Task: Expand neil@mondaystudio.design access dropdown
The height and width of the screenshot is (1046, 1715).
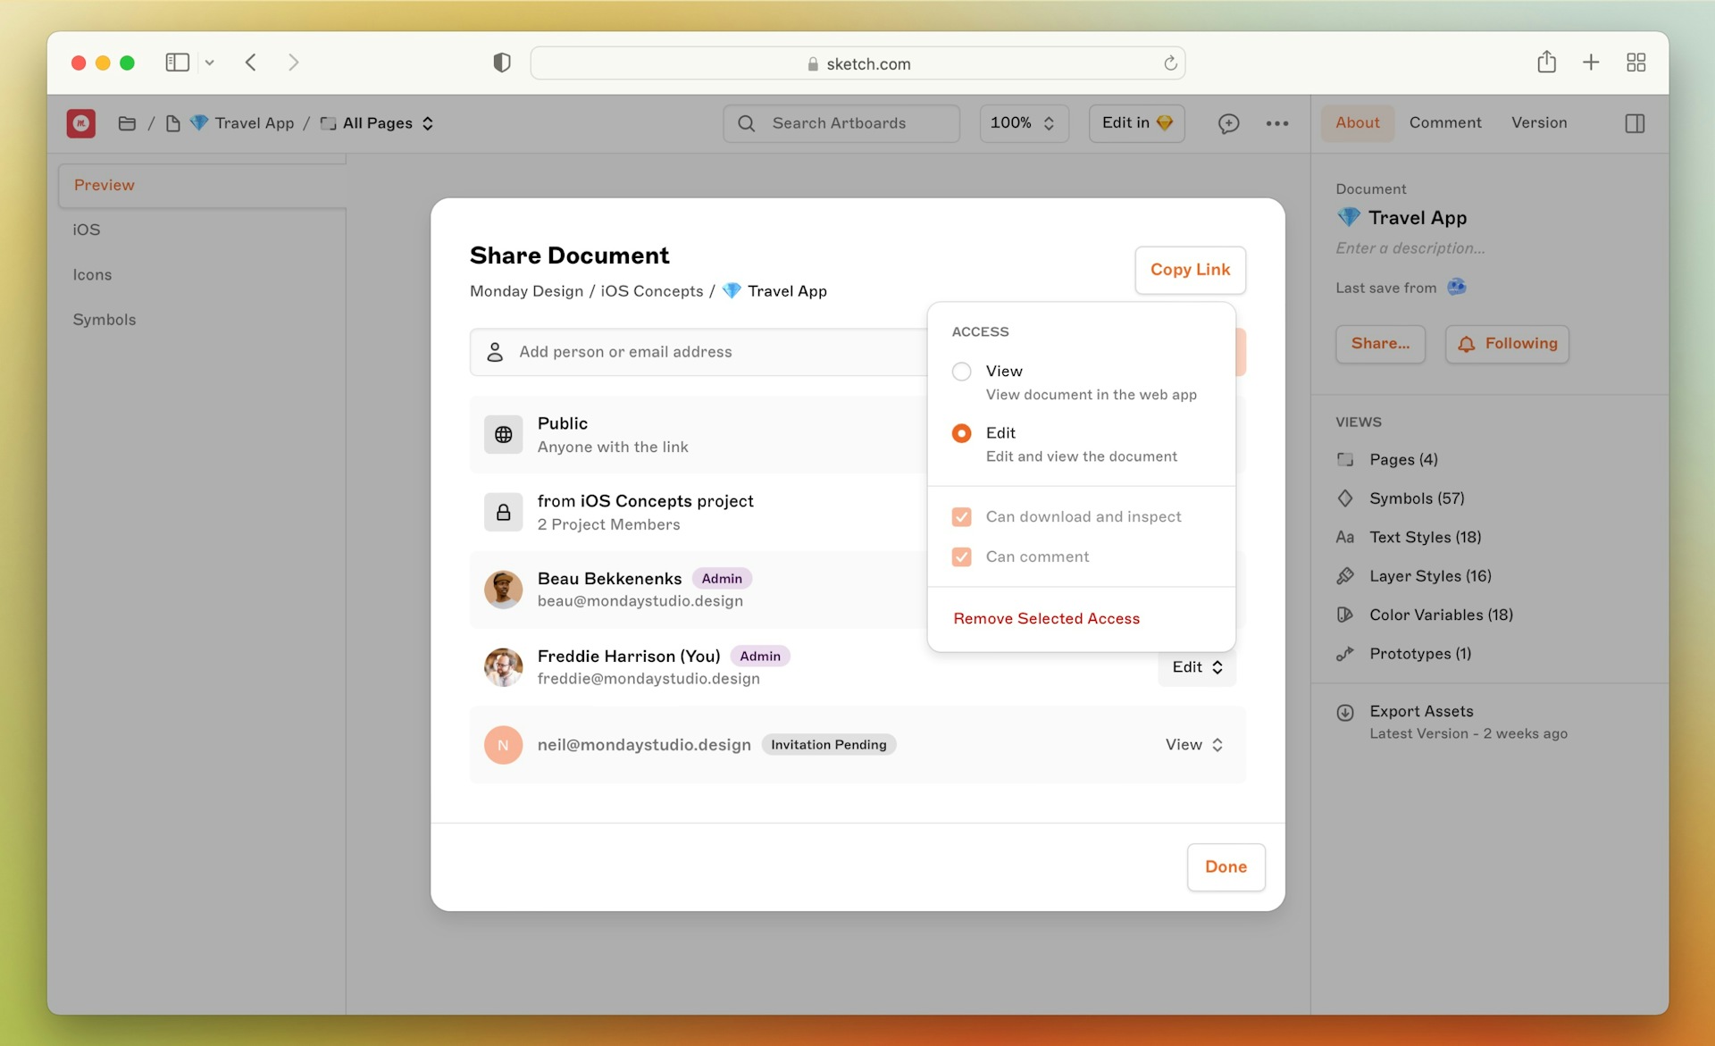Action: pos(1196,743)
